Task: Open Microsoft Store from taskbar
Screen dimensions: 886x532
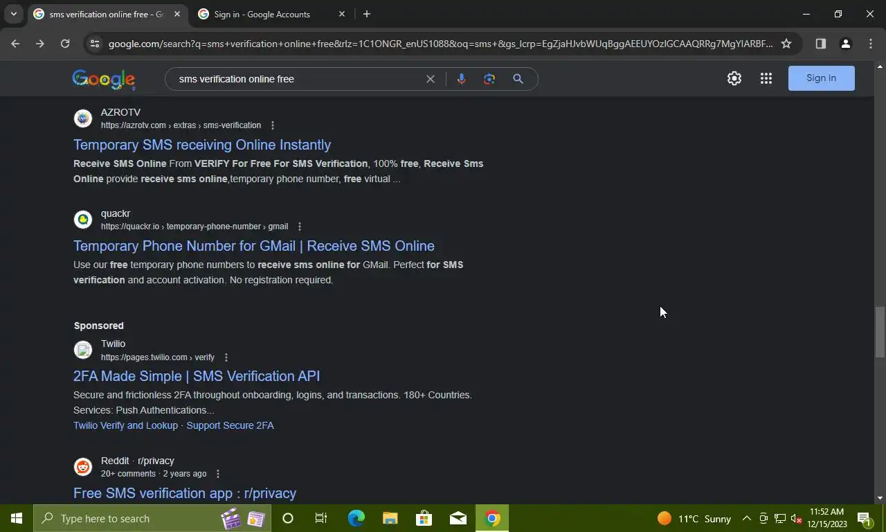Action: click(424, 518)
